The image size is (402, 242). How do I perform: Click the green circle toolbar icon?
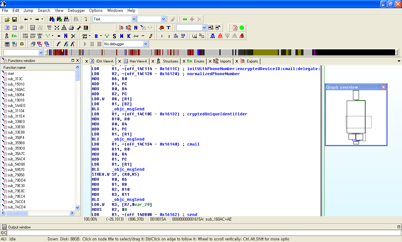tap(242, 28)
